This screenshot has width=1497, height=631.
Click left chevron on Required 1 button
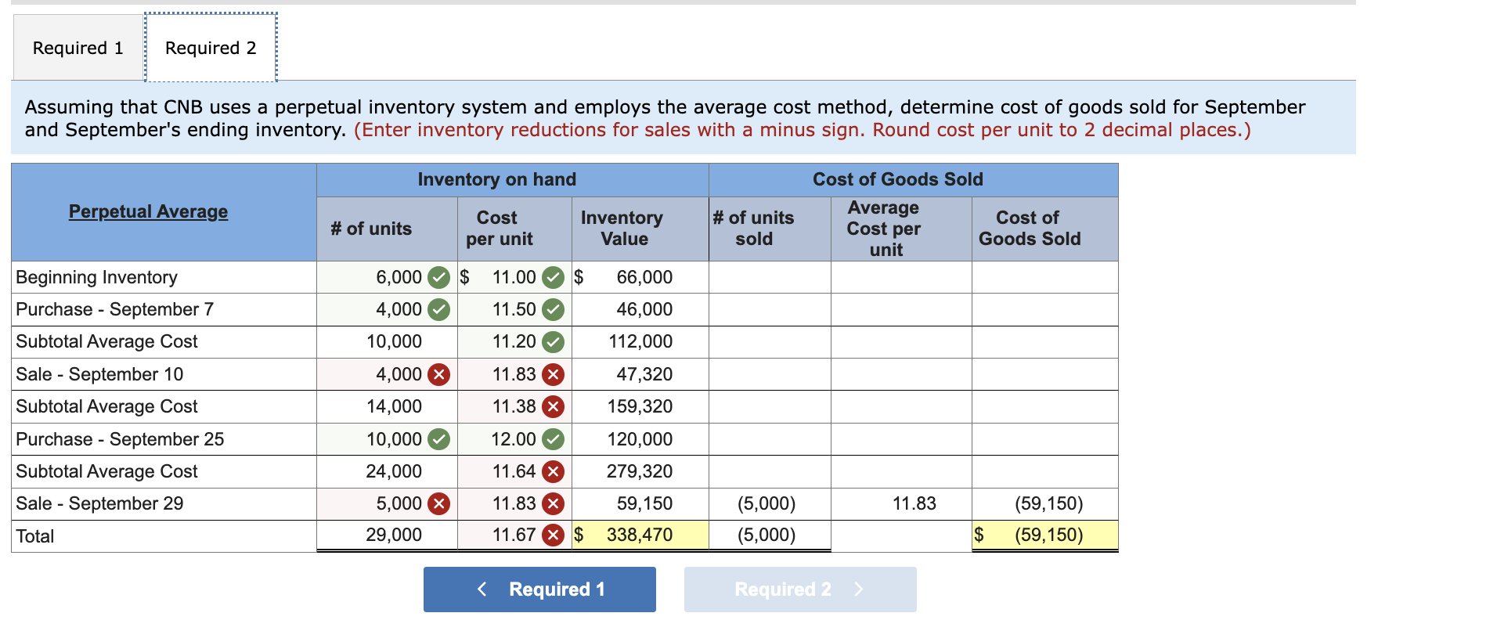pos(482,589)
